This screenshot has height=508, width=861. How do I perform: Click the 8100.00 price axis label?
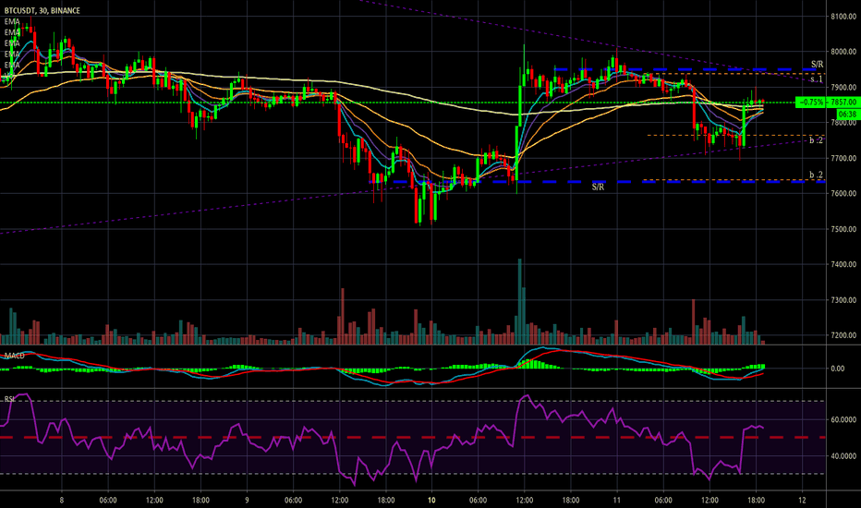pyautogui.click(x=843, y=17)
